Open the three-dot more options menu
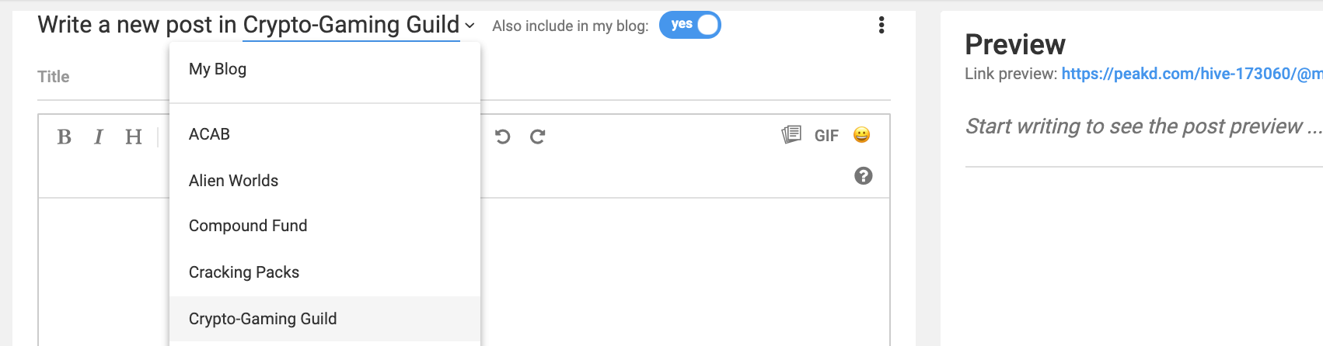Viewport: 1323px width, 346px height. (881, 25)
